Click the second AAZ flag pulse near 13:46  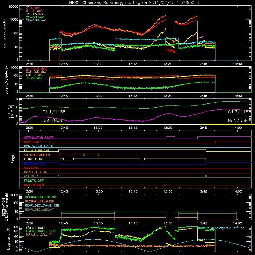point(206,176)
